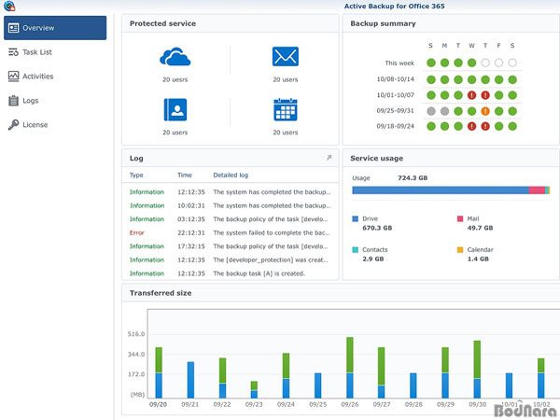This screenshot has width=560, height=420.
Task: Click the developer_protection created log entry
Action: tap(231, 260)
